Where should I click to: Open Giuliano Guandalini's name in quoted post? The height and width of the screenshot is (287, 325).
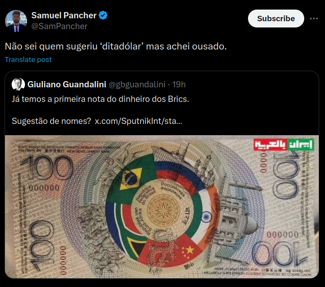point(67,84)
